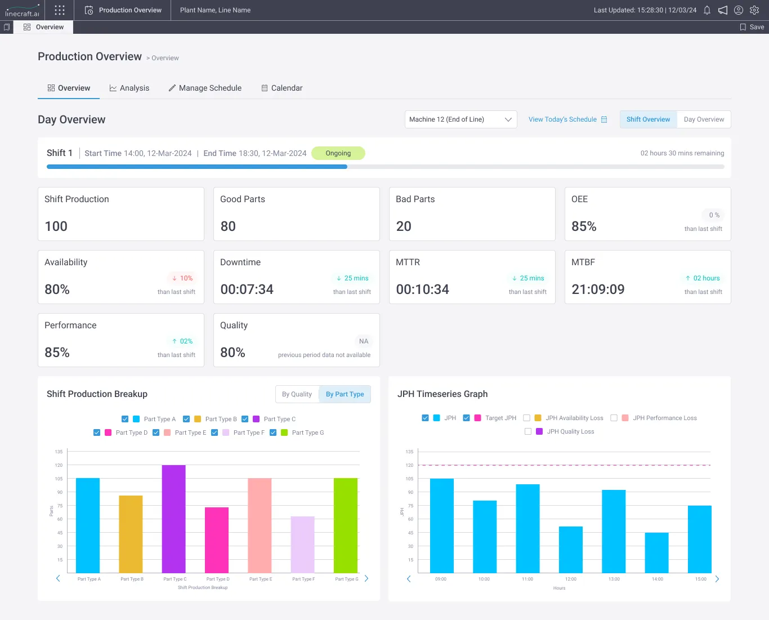Enable JPH Availability Loss checkbox

526,418
